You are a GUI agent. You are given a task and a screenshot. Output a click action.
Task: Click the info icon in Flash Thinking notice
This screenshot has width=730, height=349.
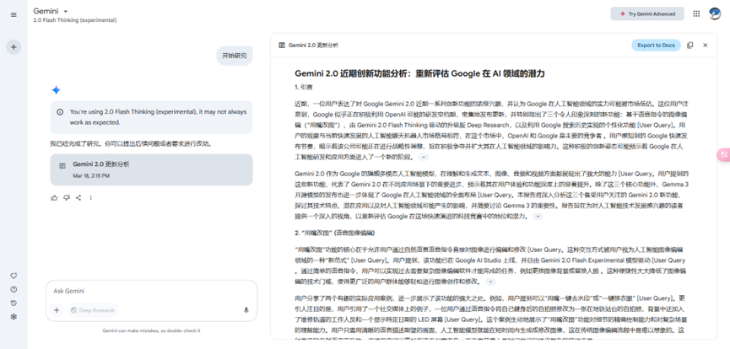click(60, 112)
